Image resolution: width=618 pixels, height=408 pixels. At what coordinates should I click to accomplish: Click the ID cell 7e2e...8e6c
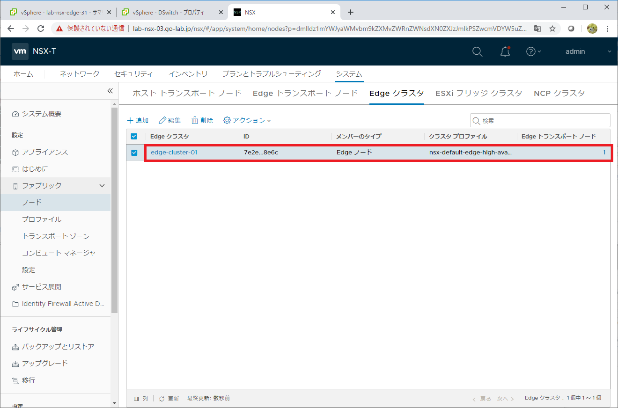[261, 153]
